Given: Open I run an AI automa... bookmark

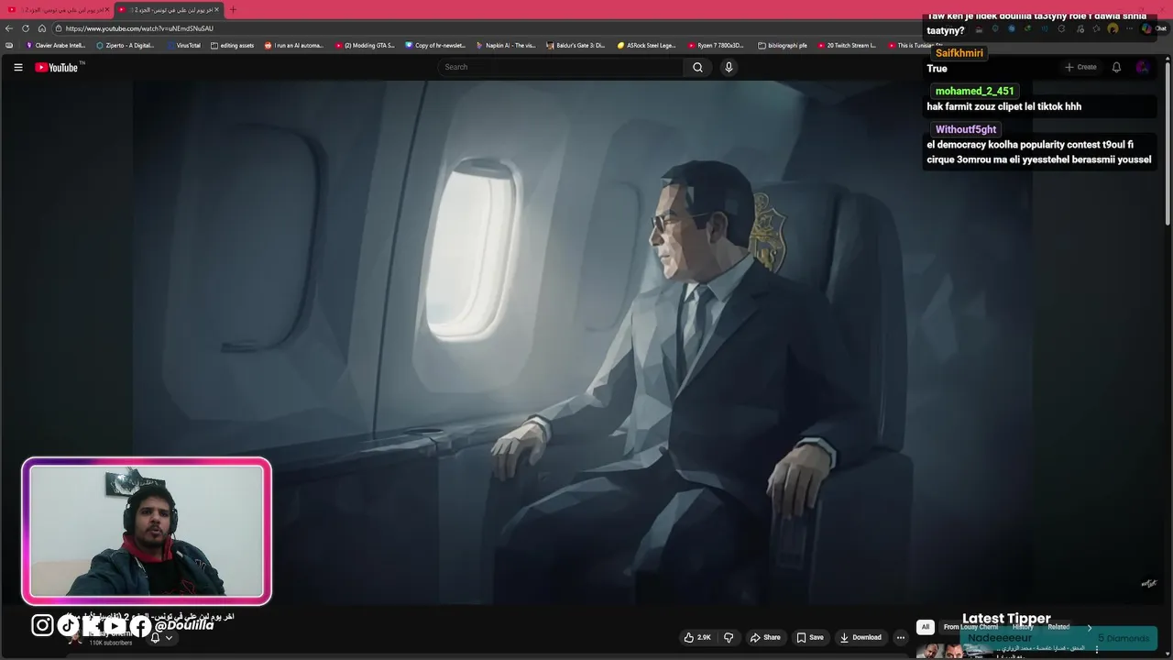Looking at the screenshot, I should 293,45.
